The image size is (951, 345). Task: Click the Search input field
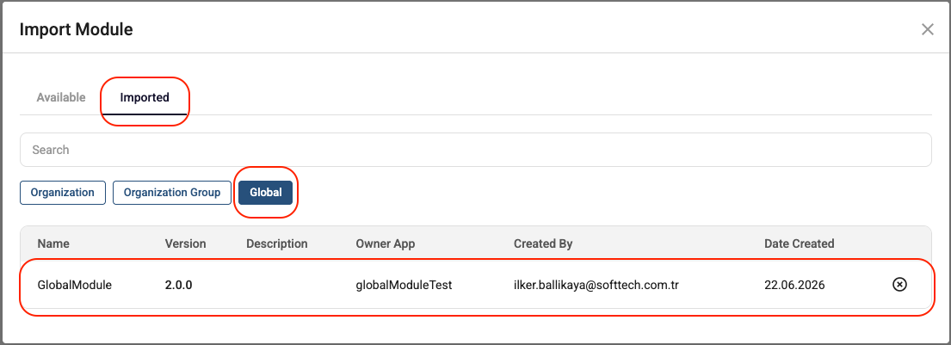click(x=475, y=150)
